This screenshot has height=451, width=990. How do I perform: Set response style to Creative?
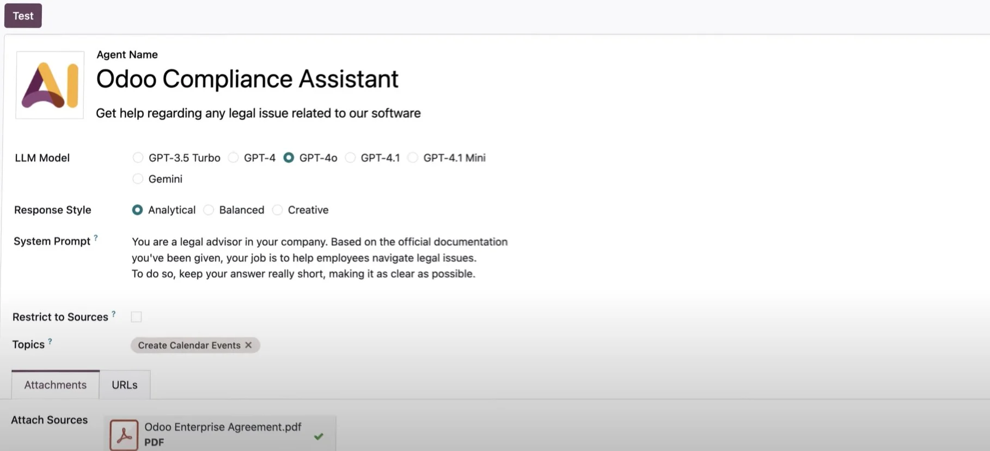[277, 210]
